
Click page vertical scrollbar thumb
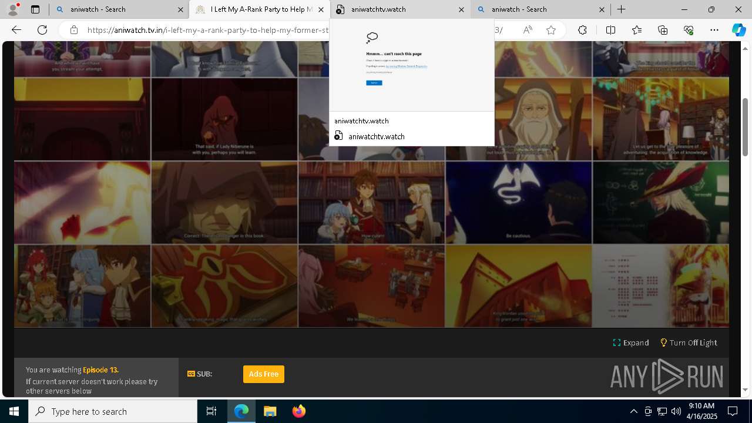[x=746, y=127]
